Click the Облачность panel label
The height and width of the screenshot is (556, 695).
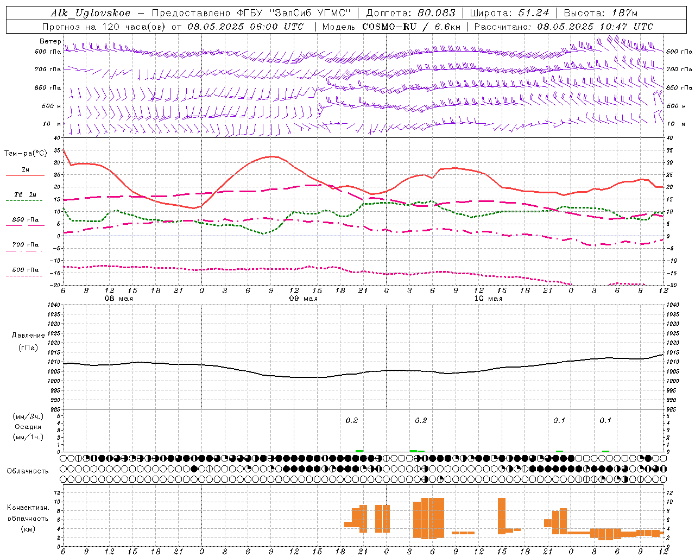click(28, 471)
